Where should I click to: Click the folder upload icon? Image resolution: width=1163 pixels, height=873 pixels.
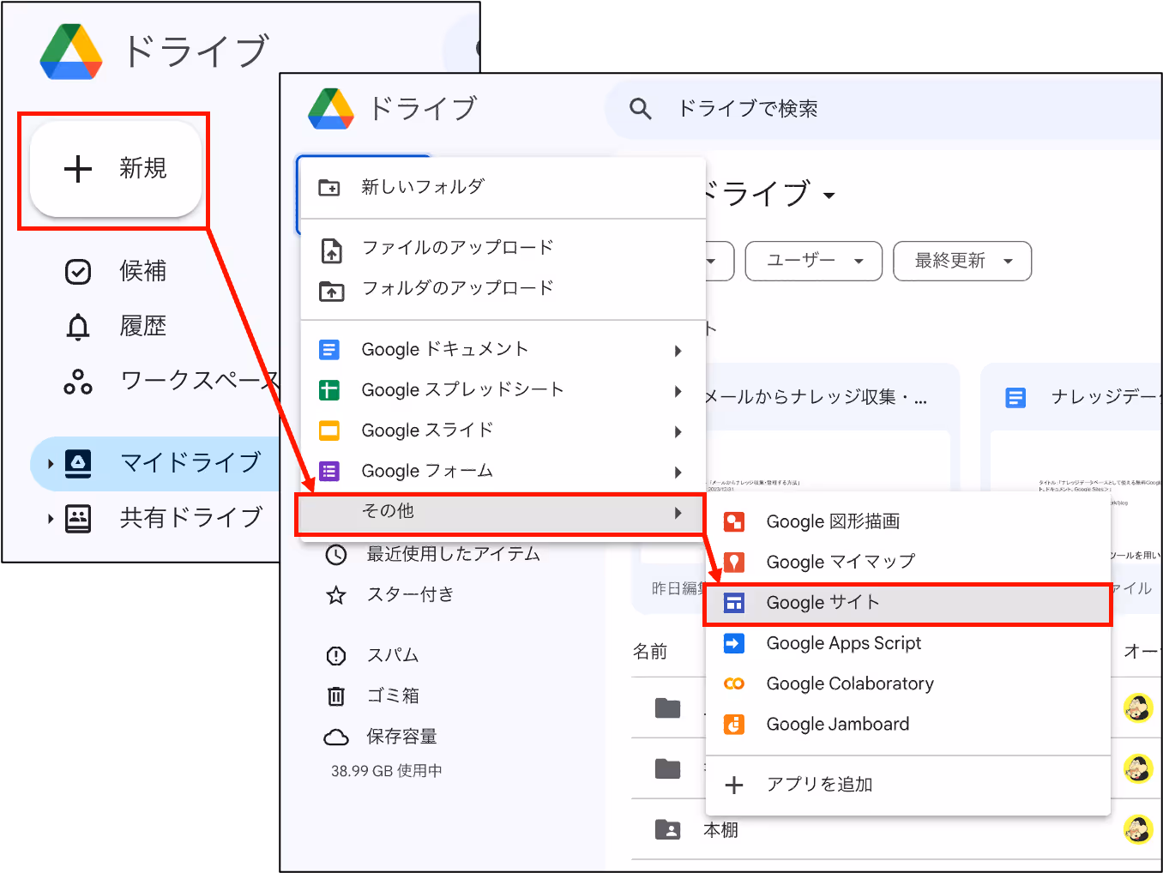click(x=331, y=292)
